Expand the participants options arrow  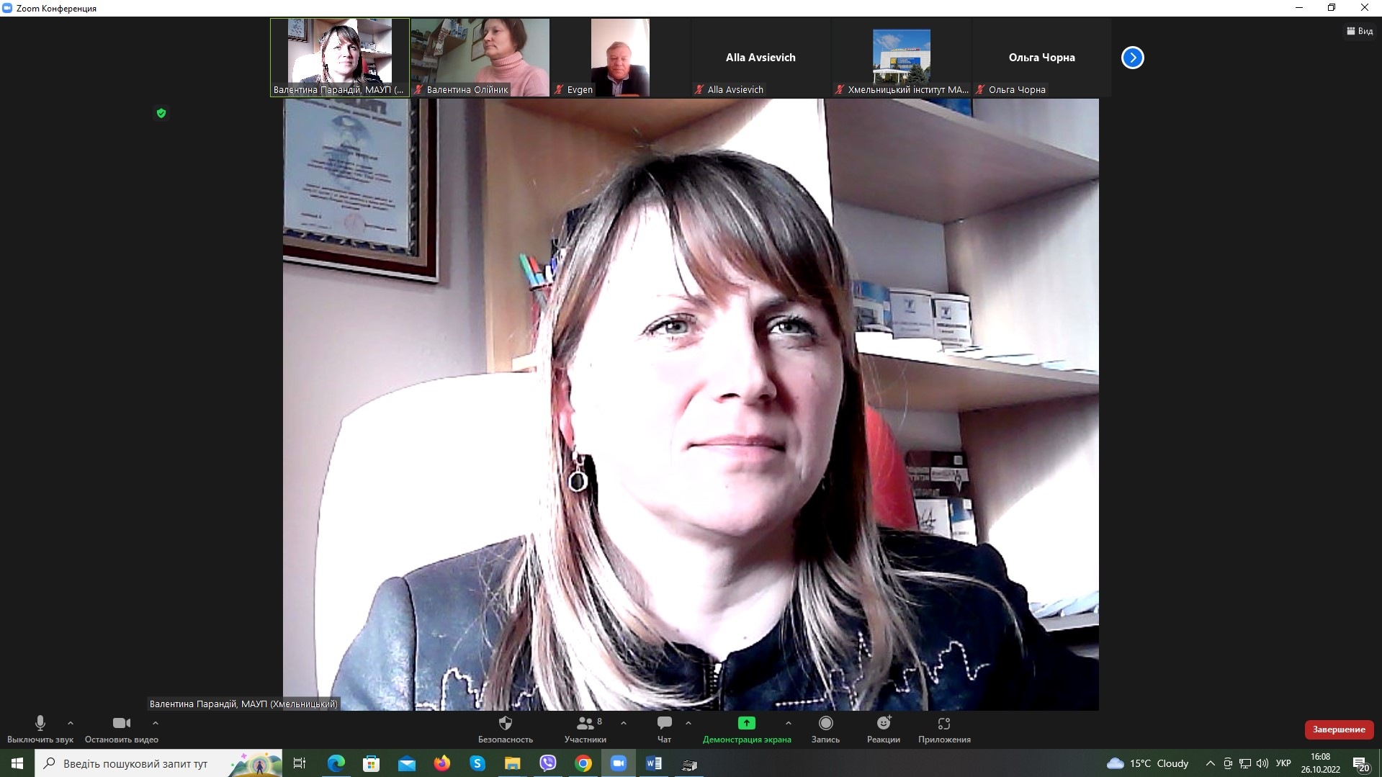624,722
